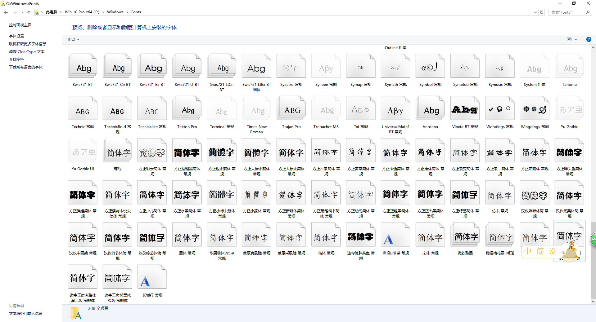Open the Yu Gothic UI font
Screen dimensions: 596x322
(83, 151)
